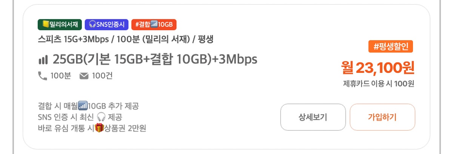
Task: Click the SNS인증시 headphone tag
Action: [x=107, y=25]
